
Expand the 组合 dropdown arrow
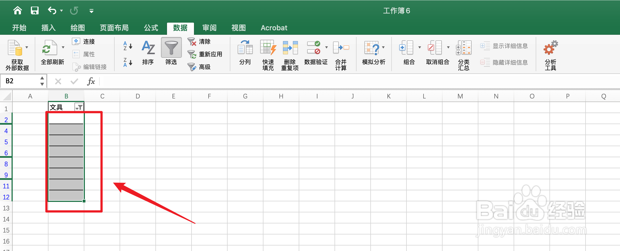coord(420,47)
